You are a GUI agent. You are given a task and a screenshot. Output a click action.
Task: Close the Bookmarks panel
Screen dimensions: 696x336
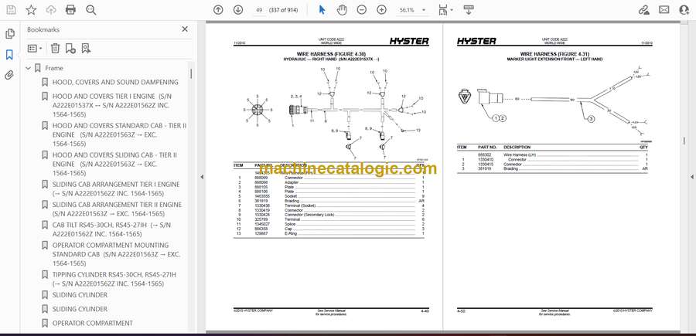click(x=185, y=29)
